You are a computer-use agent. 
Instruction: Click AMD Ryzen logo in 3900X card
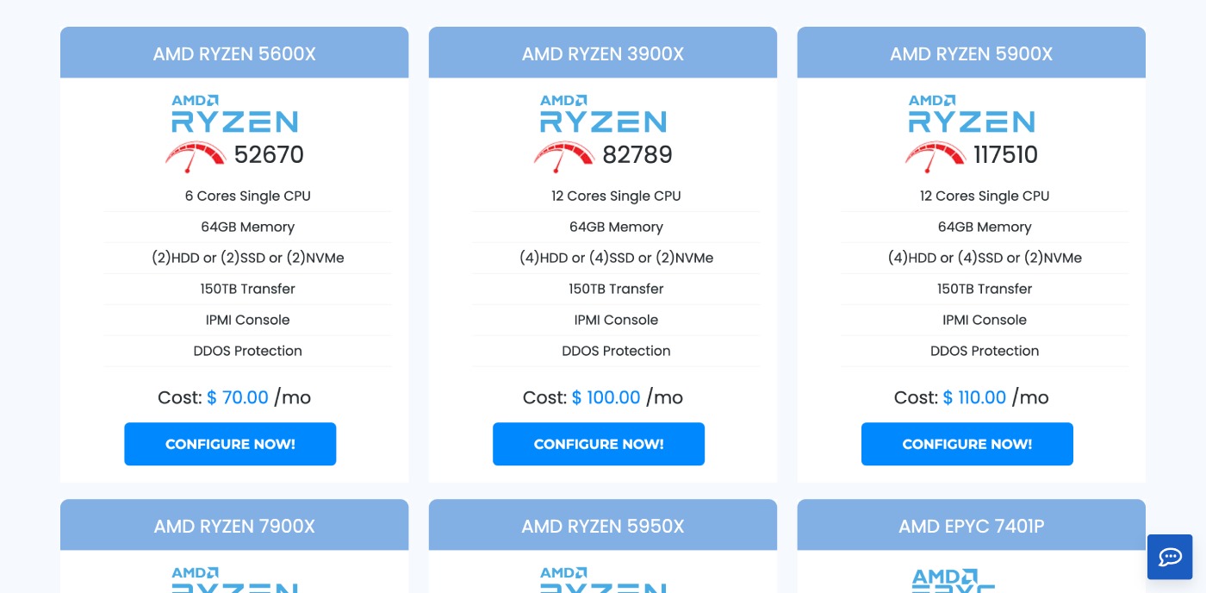click(x=603, y=114)
